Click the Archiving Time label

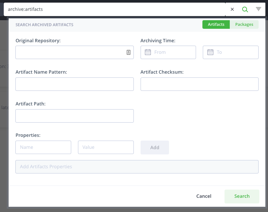[158, 41]
